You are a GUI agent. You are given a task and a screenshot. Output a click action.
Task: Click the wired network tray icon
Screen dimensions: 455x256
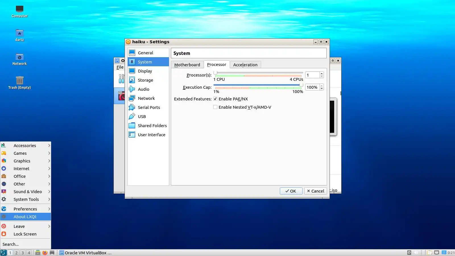[437, 253]
